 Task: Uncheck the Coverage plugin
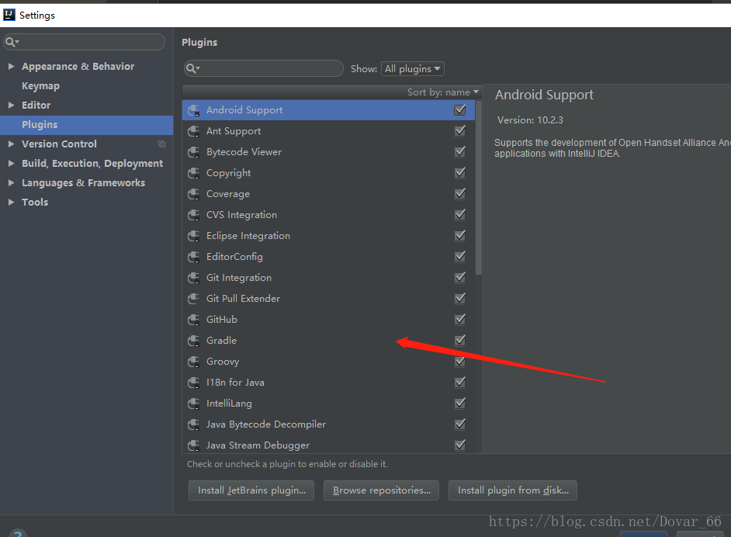pos(459,194)
